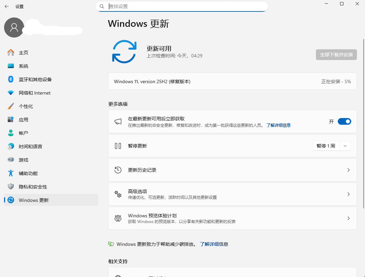The image size is (365, 277).
Task: Open 更新历史记录 via its chevron
Action: coord(349,170)
